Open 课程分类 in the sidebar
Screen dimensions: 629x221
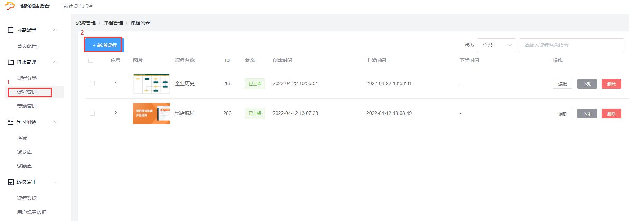click(27, 78)
